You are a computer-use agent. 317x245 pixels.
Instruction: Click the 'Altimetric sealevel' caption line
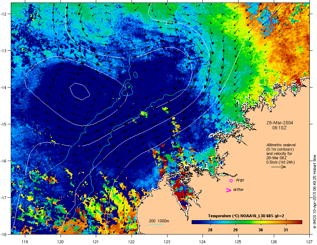click(281, 145)
